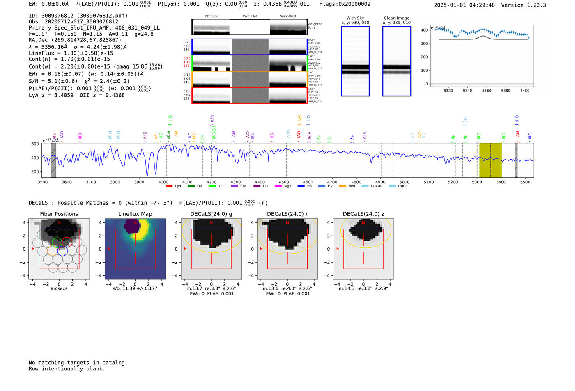575x391 pixels.
Task: Click the red Lyα legend swatch
Action: tap(169, 186)
